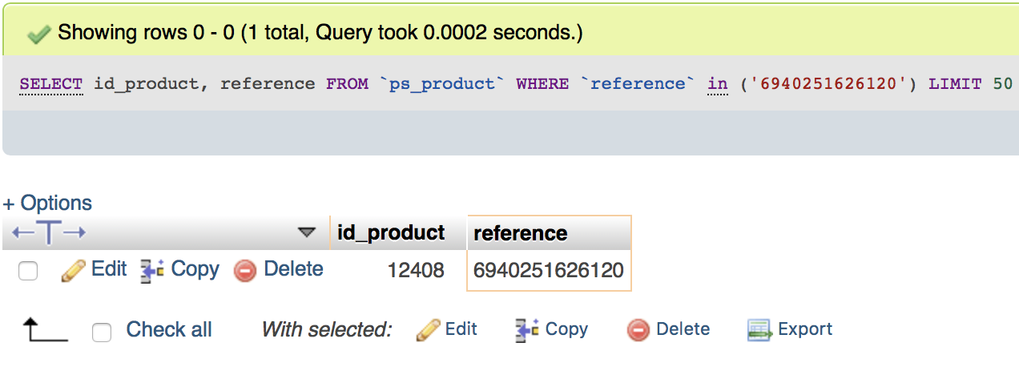
Task: Expand the + Options section
Action: [47, 203]
